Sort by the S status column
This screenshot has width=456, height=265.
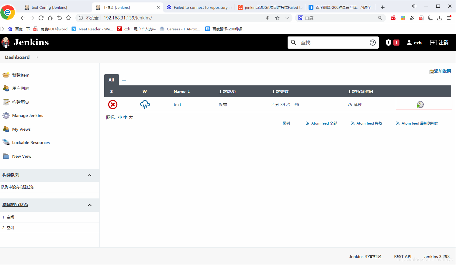[112, 91]
